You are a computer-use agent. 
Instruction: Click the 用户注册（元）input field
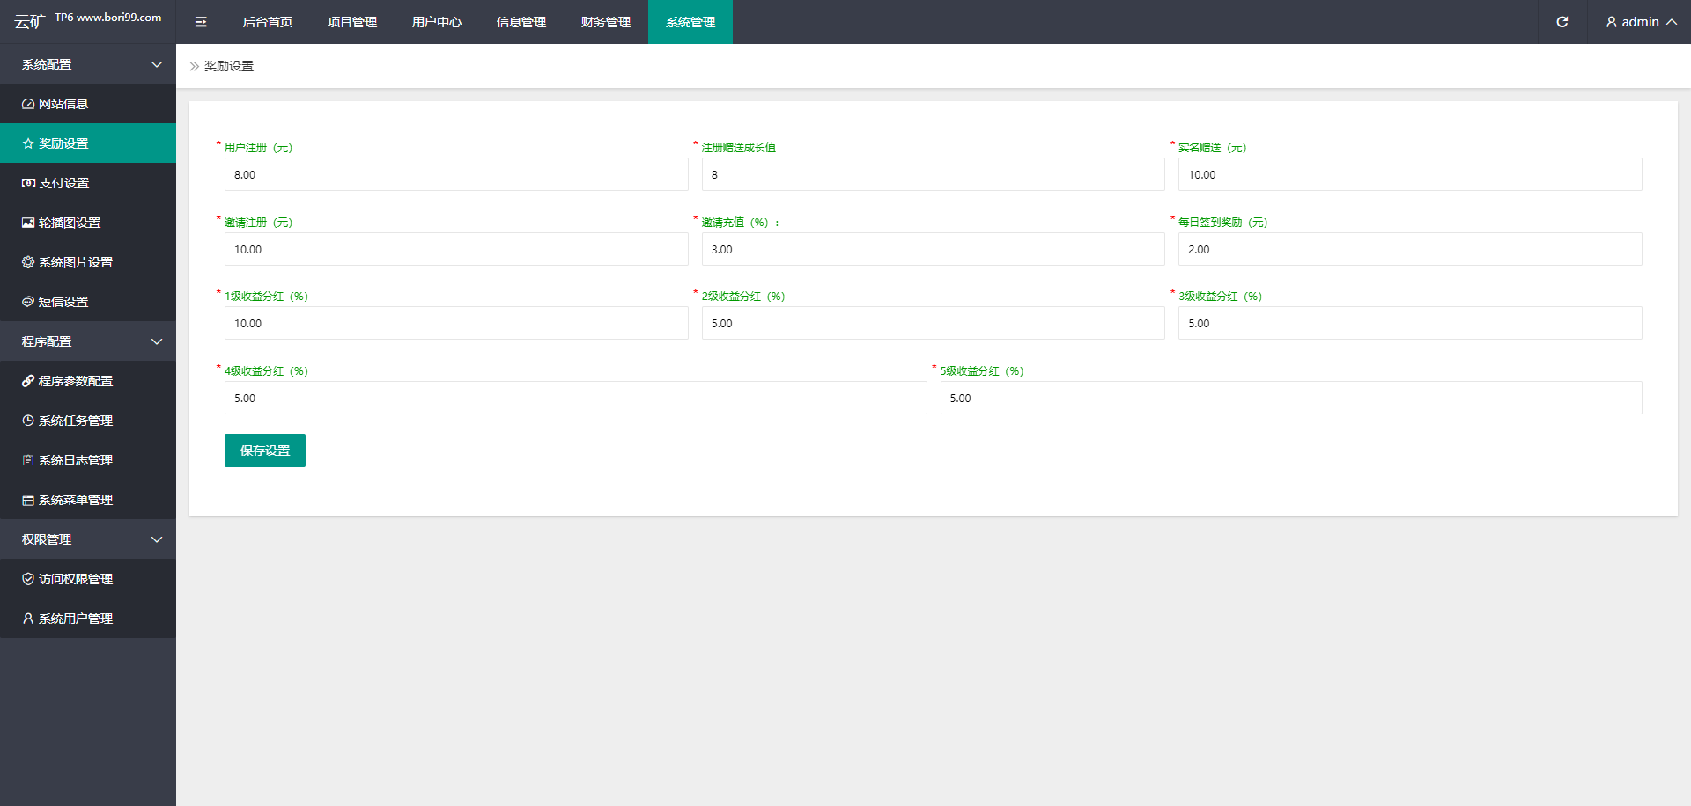pyautogui.click(x=456, y=174)
